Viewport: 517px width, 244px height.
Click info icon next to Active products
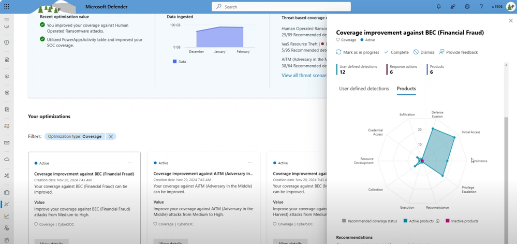pyautogui.click(x=437, y=221)
